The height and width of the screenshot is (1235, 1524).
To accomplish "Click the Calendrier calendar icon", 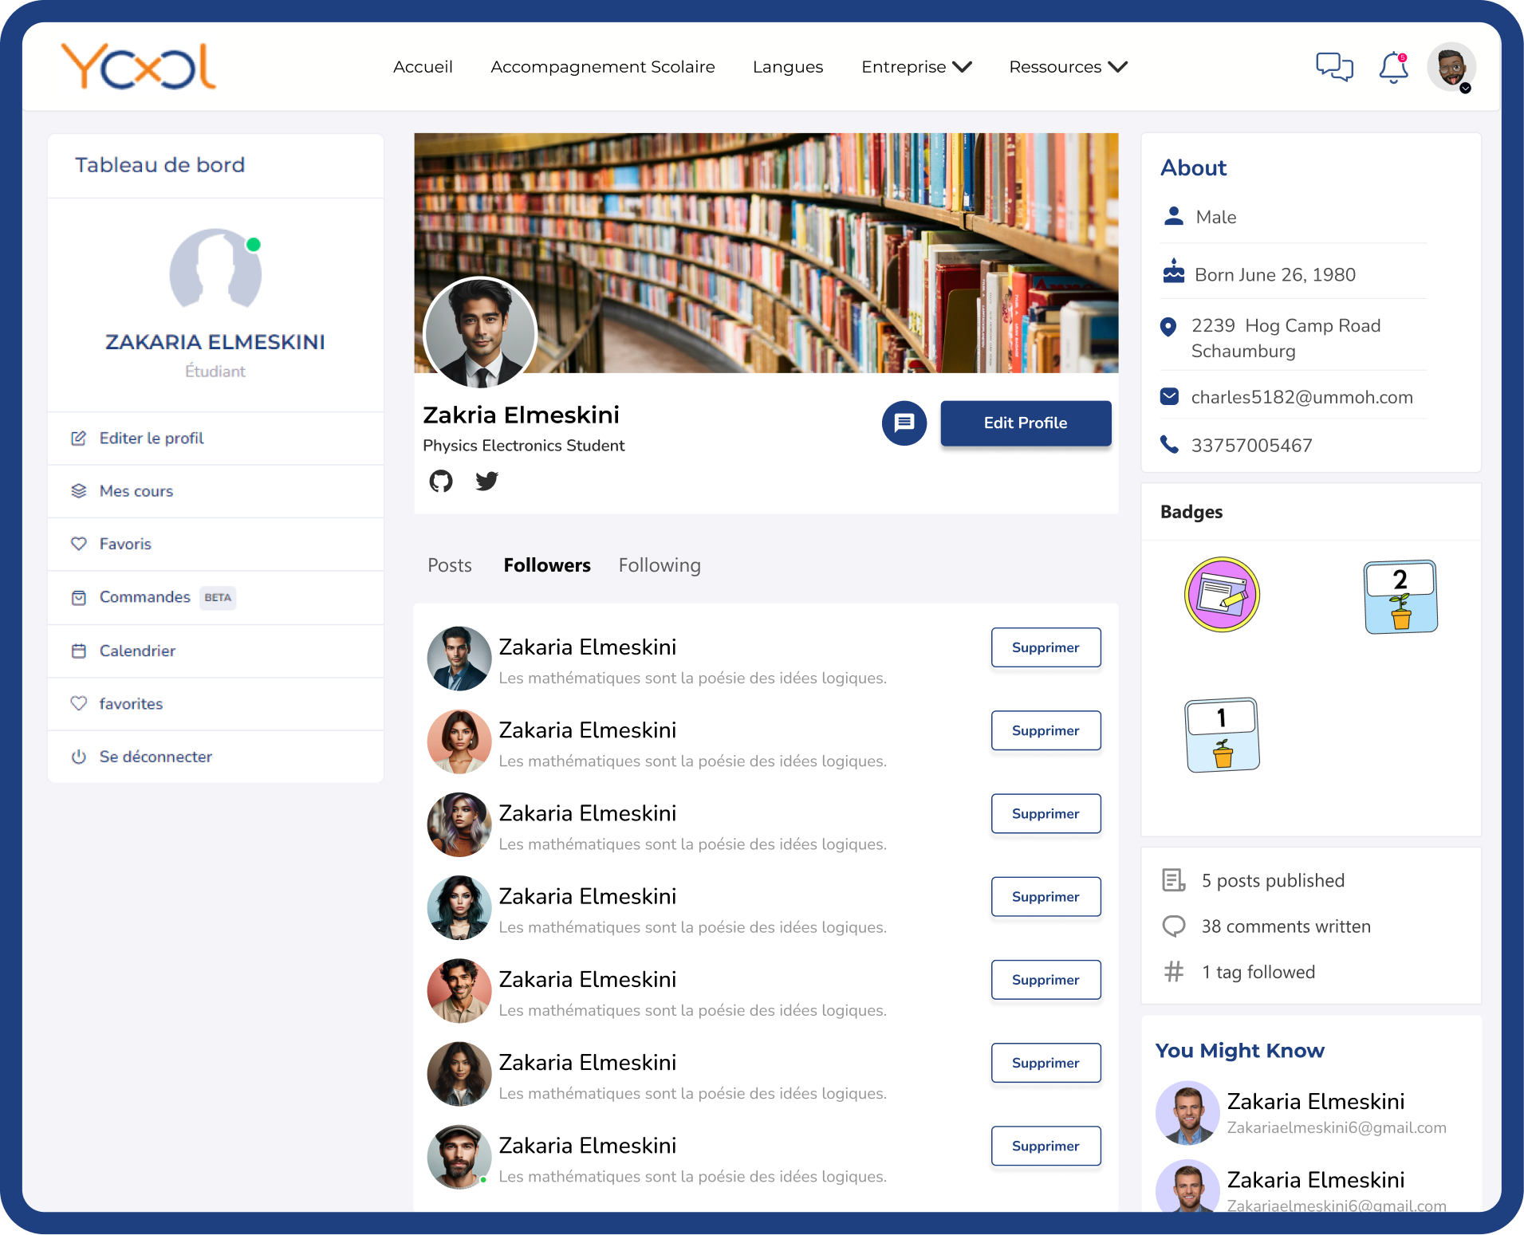I will point(79,651).
